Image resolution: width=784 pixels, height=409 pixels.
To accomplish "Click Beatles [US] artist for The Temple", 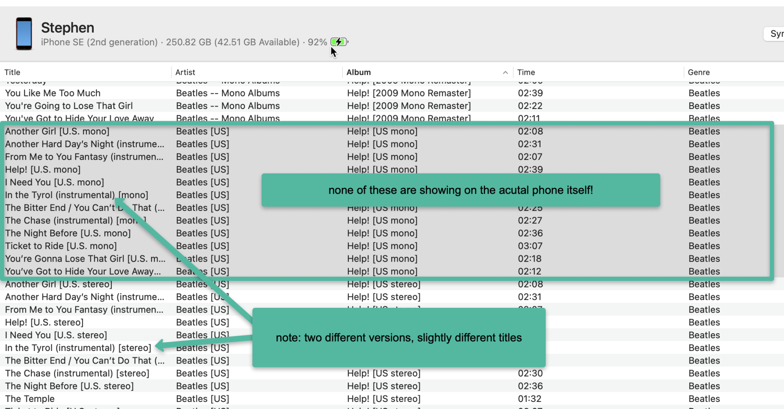I will click(202, 399).
